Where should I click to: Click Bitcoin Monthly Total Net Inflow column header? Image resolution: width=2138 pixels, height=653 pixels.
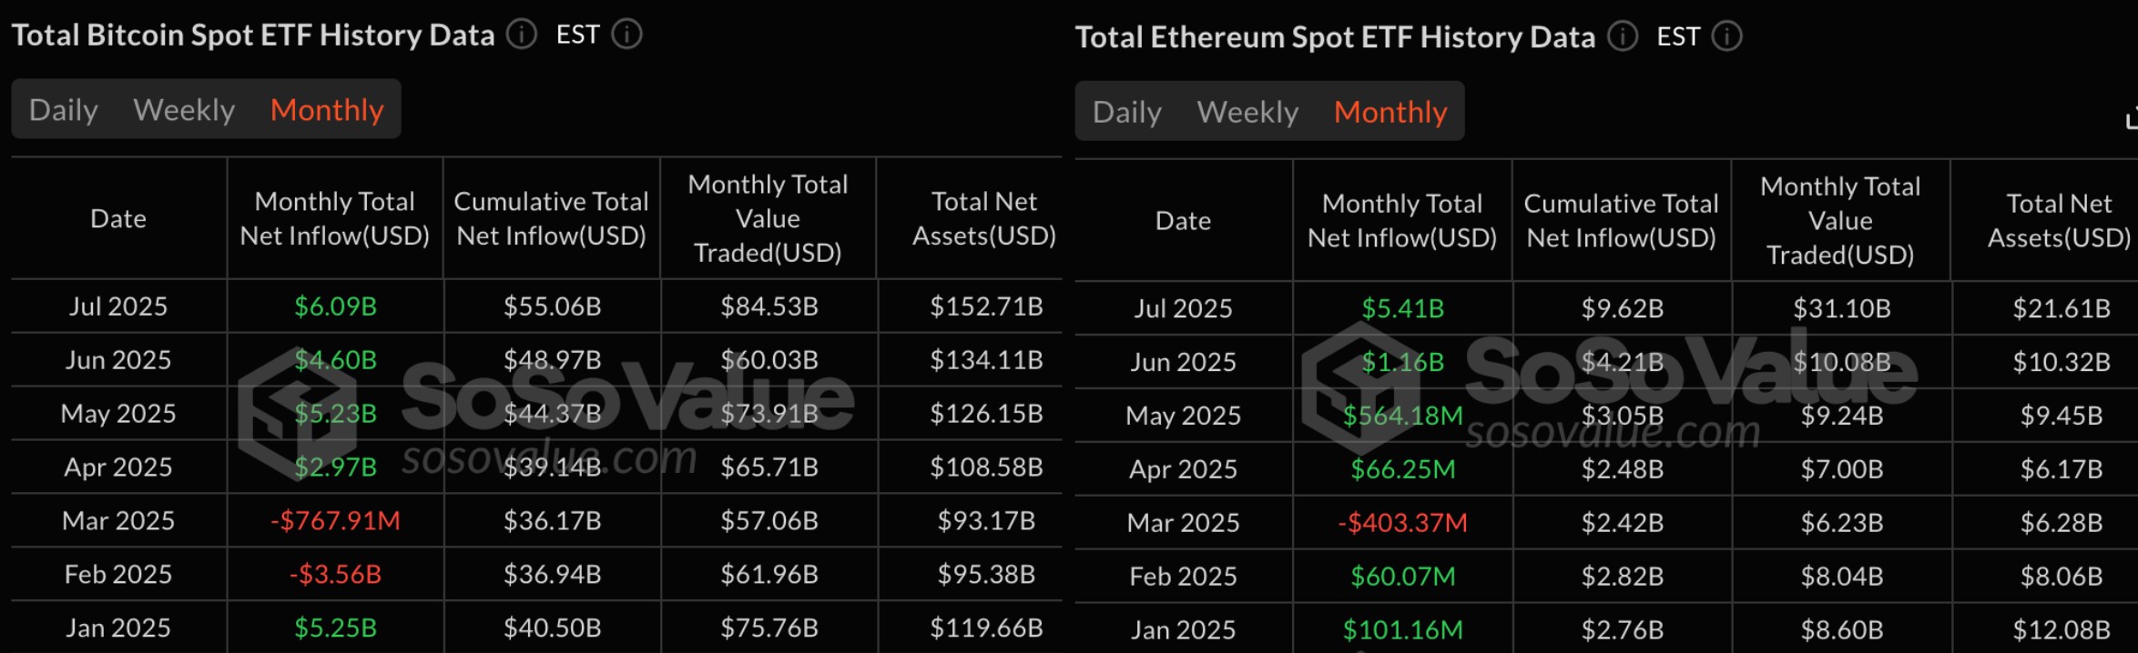[335, 218]
